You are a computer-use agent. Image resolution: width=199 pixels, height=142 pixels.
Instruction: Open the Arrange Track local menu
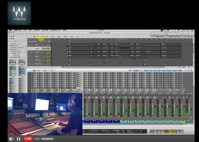coord(53,37)
